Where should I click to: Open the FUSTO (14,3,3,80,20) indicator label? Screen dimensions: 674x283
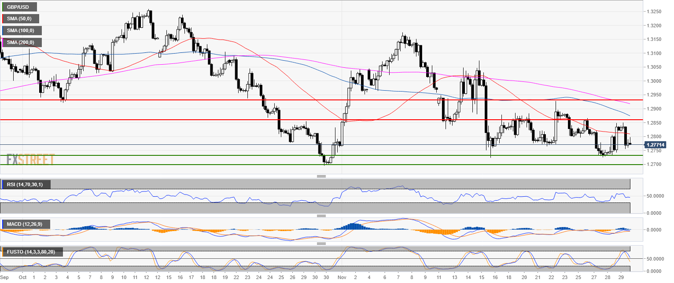[x=32, y=253]
